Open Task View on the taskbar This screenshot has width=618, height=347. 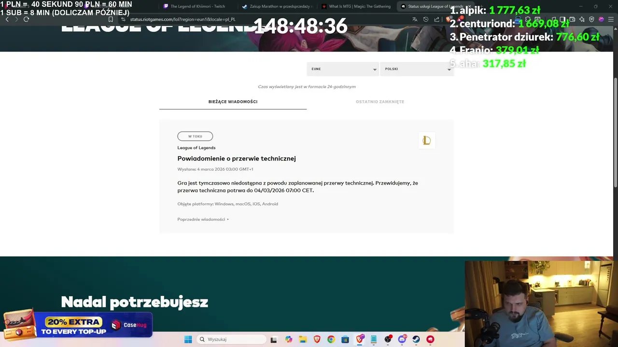[274, 339]
